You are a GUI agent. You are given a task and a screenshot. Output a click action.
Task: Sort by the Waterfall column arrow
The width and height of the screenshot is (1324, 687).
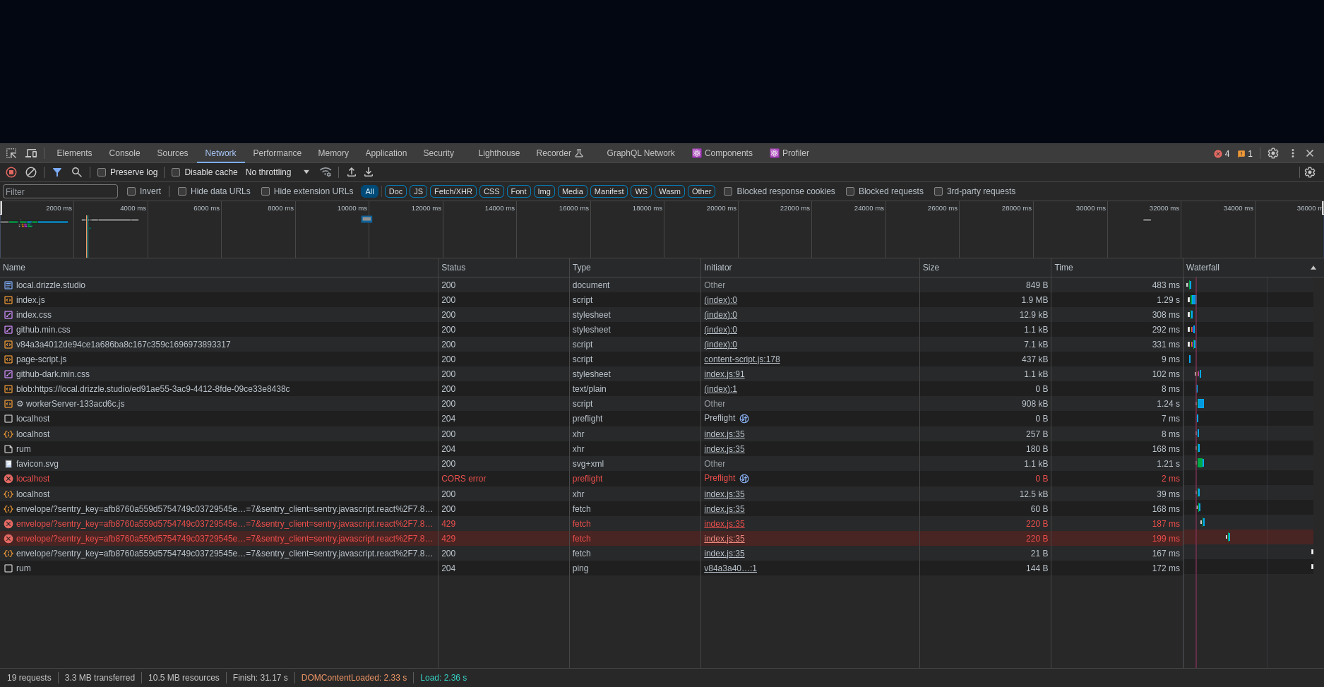coord(1313,268)
